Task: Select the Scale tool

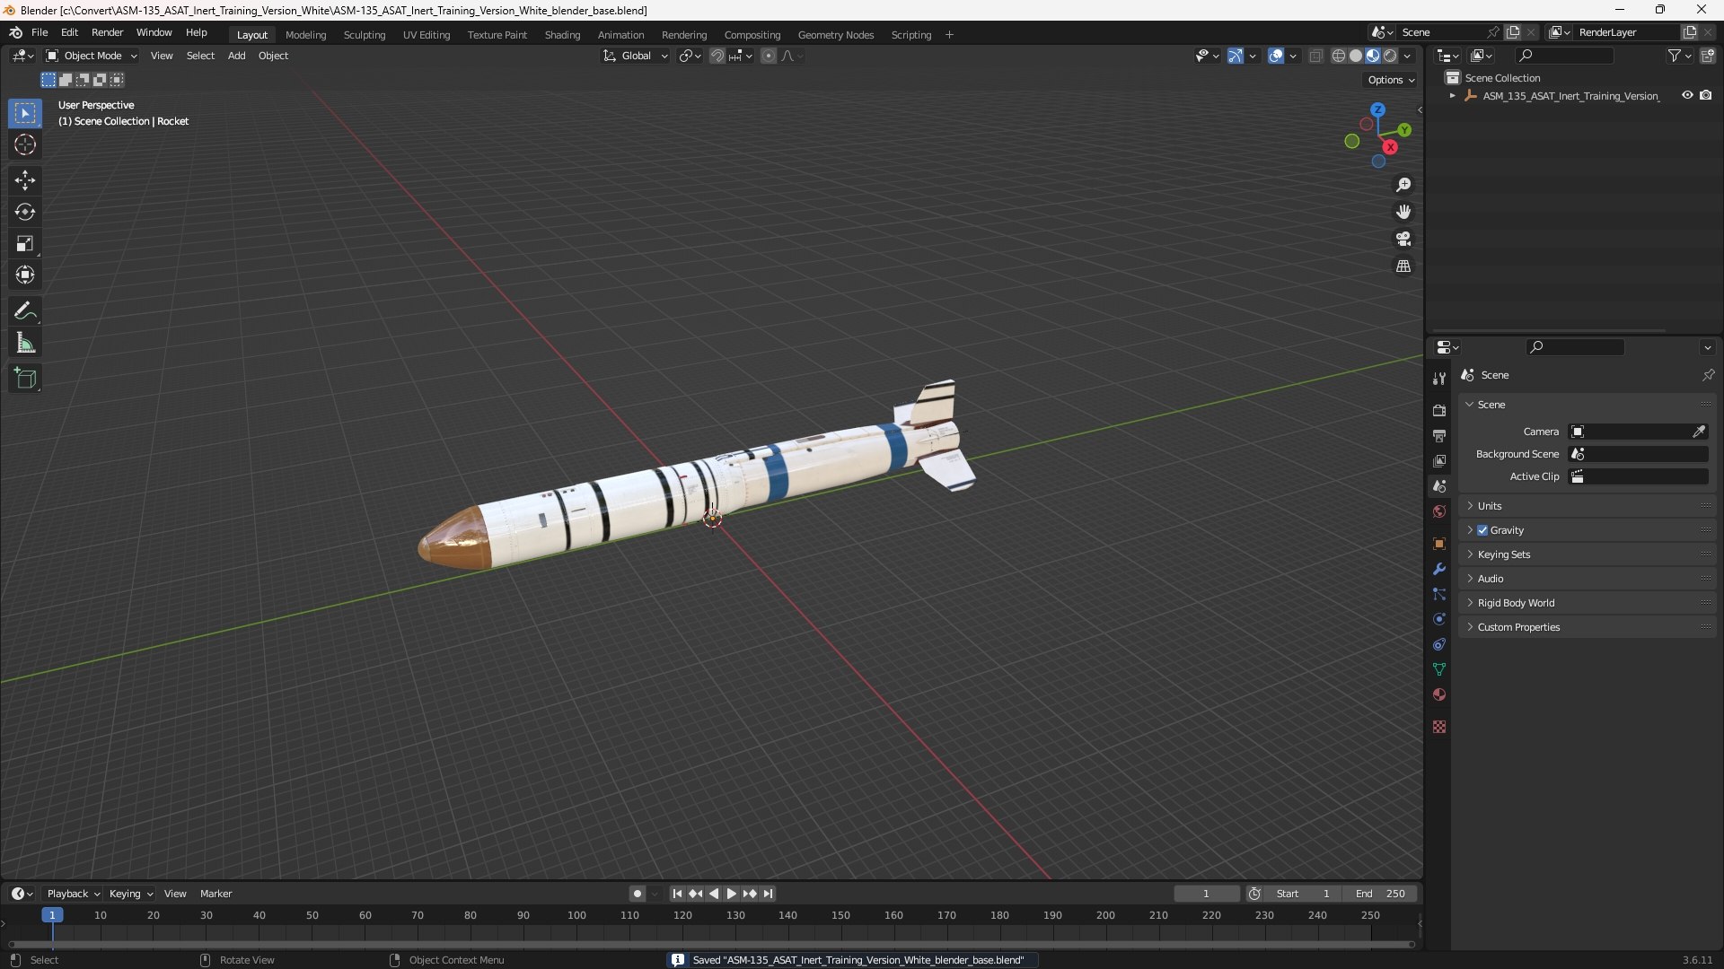Action: point(25,243)
